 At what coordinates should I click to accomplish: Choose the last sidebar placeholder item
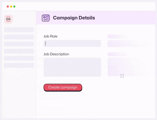tap(19, 65)
